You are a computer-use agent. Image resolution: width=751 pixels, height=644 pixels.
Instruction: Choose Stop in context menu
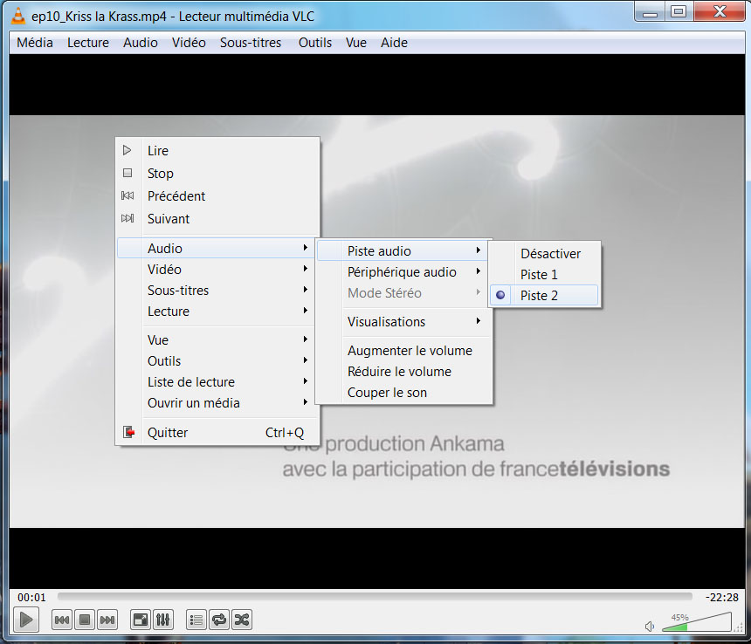(x=218, y=173)
